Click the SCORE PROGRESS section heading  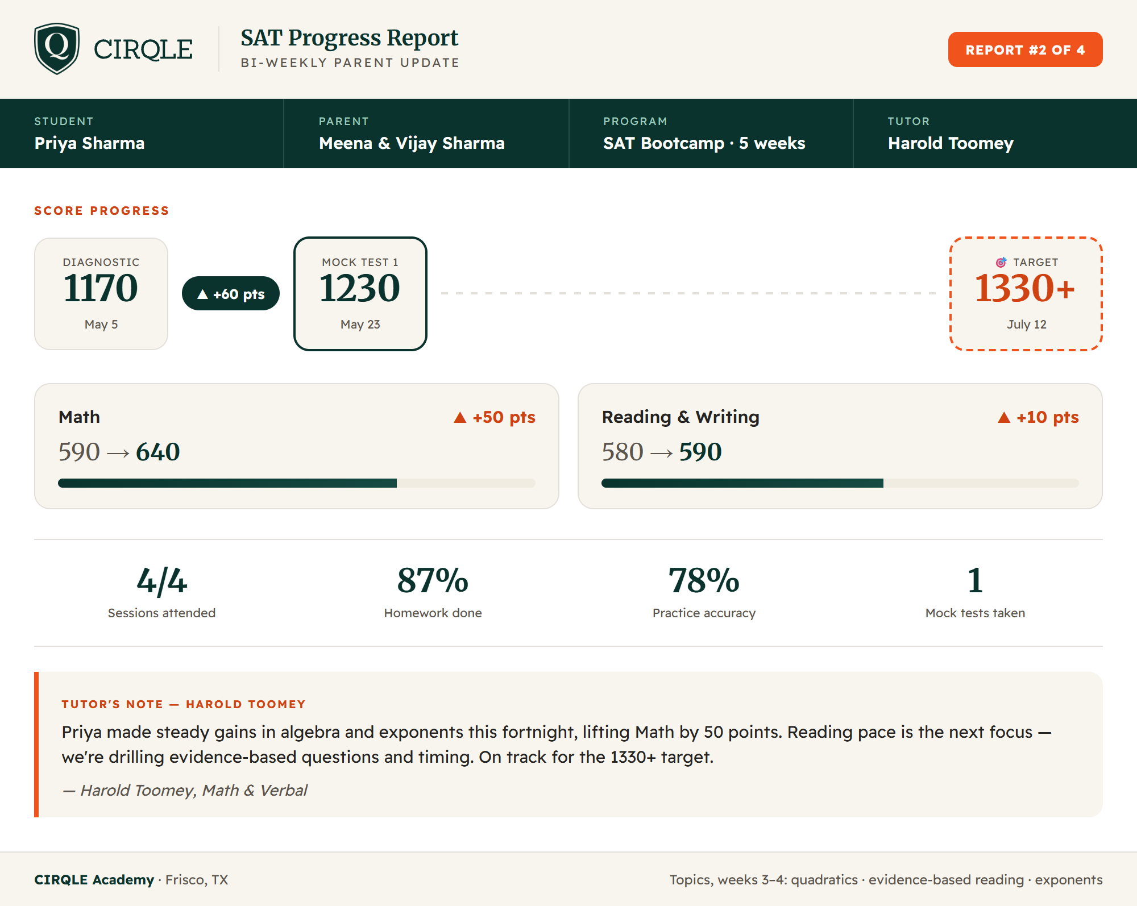(x=102, y=211)
